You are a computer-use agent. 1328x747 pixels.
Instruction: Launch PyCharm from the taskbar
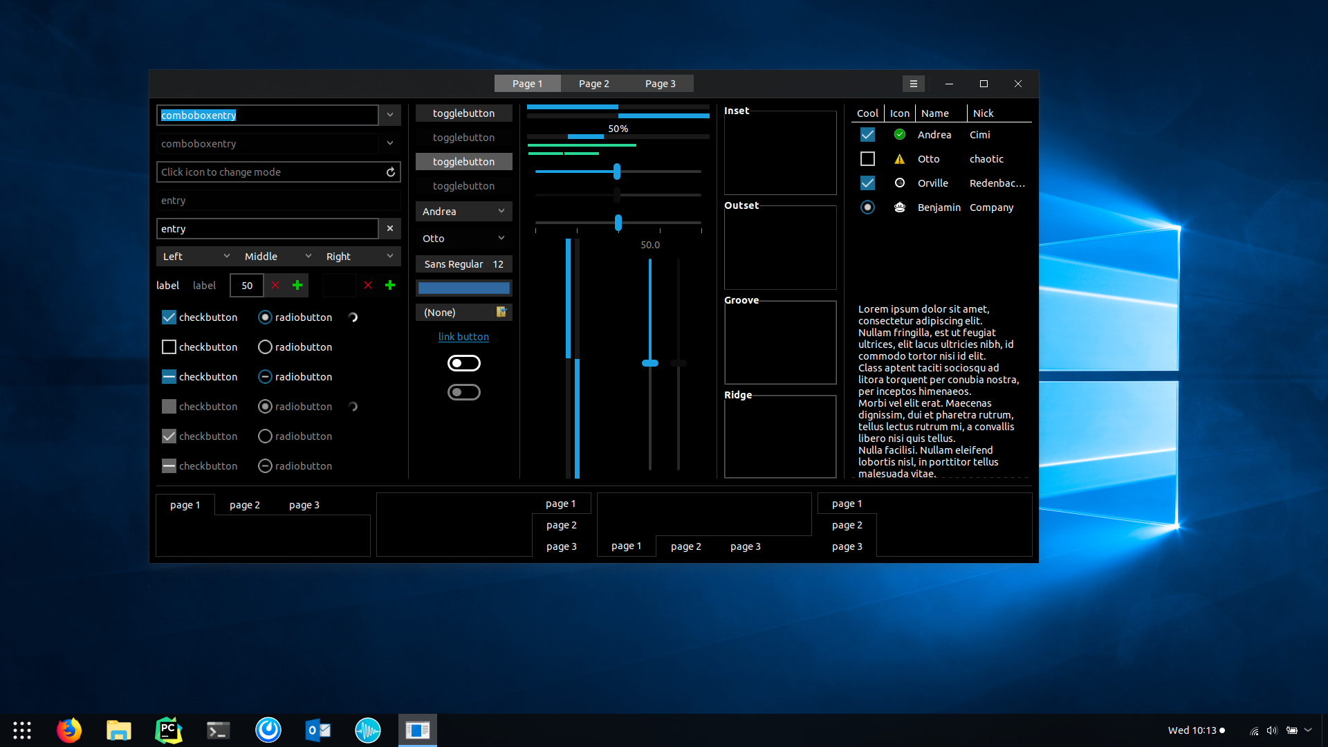pos(169,730)
